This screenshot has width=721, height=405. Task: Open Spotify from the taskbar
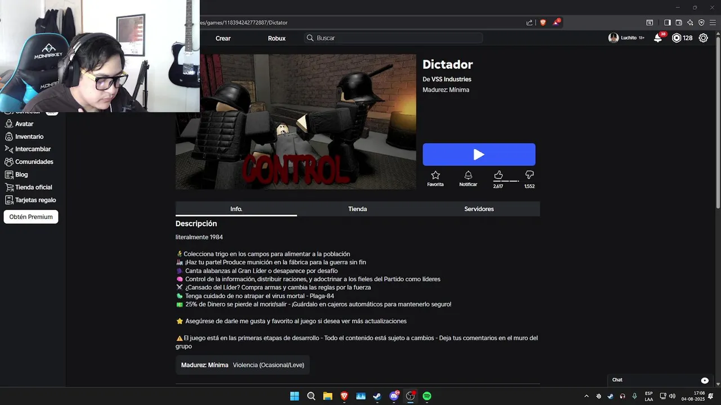coord(427,396)
